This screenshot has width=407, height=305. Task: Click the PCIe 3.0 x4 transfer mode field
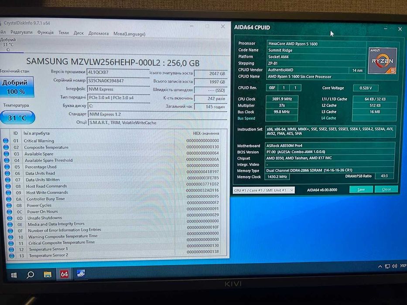pyautogui.click(x=119, y=98)
